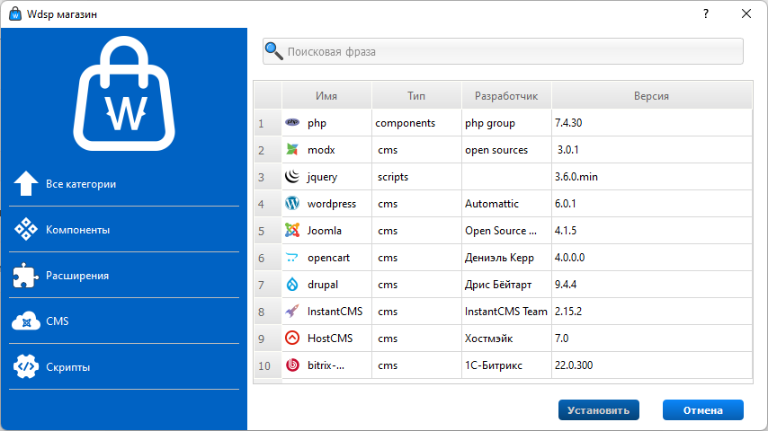Click the Отмена button
The width and height of the screenshot is (768, 431).
point(703,410)
